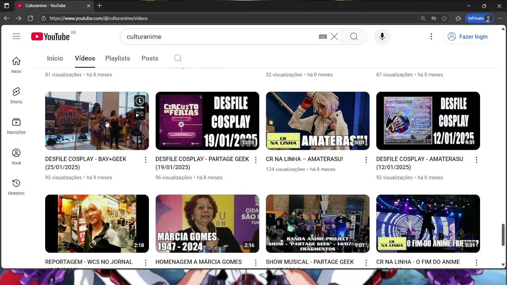
Task: Open options menu for Partage Geek desfile
Action: 256,160
